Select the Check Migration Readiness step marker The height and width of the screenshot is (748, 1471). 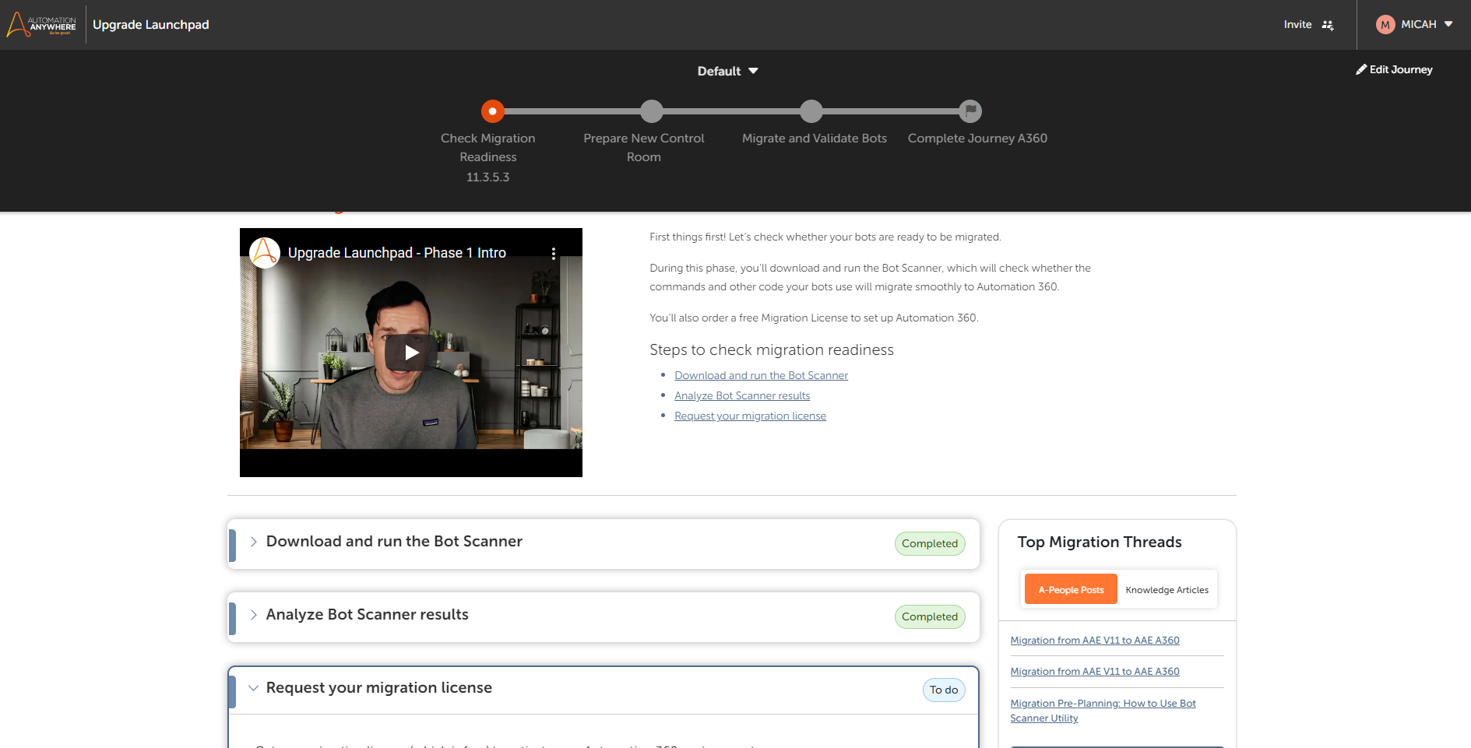pyautogui.click(x=492, y=111)
